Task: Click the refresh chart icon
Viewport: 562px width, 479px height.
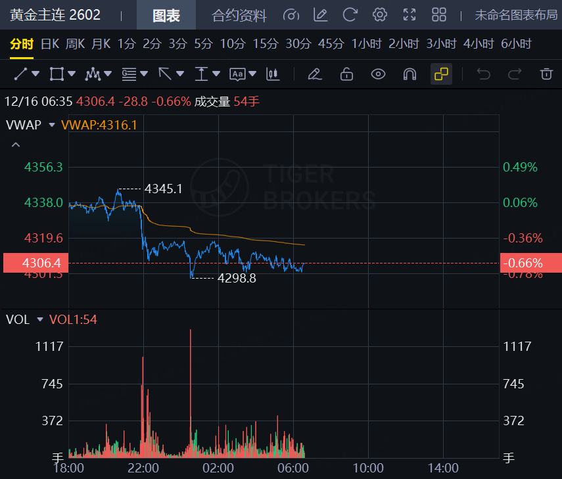Action: pos(350,15)
